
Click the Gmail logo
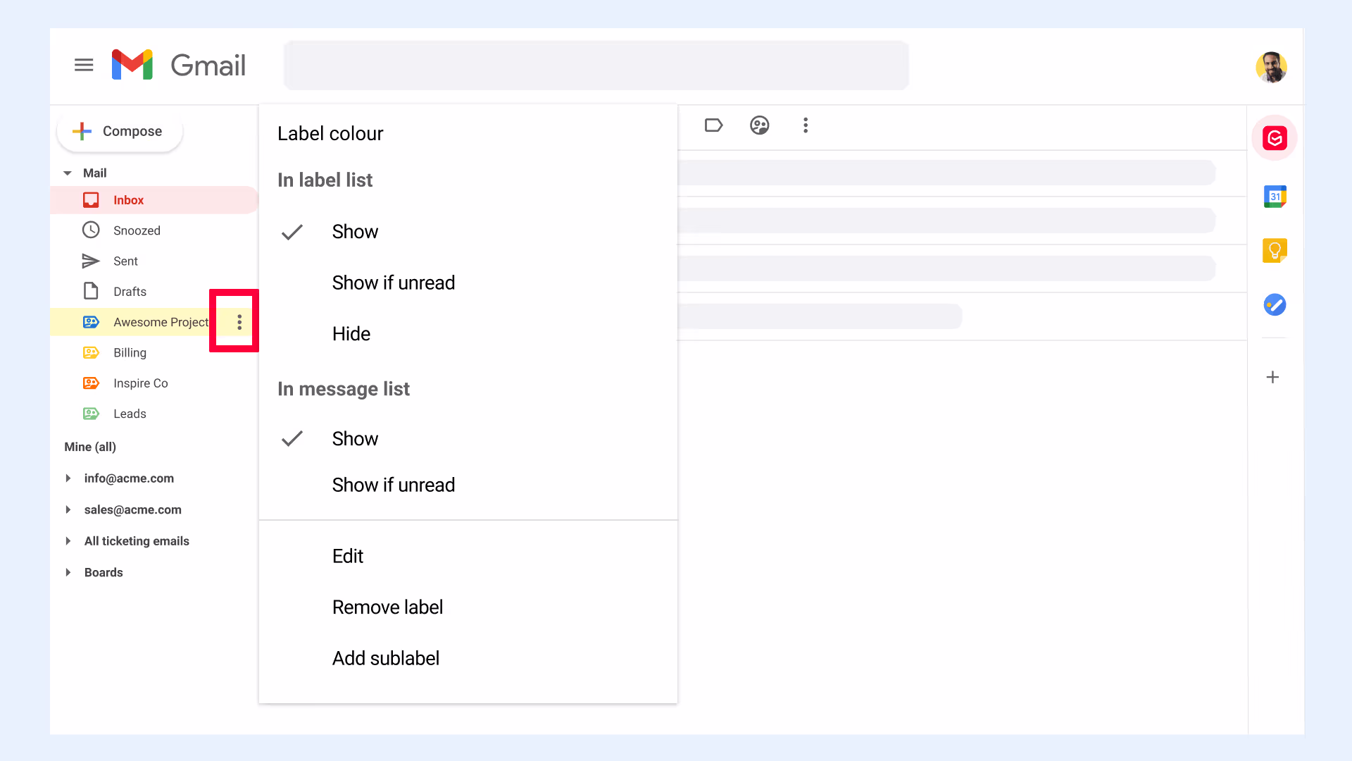point(179,65)
